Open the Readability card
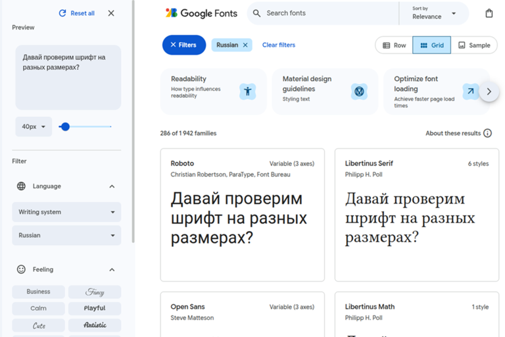 (214, 91)
